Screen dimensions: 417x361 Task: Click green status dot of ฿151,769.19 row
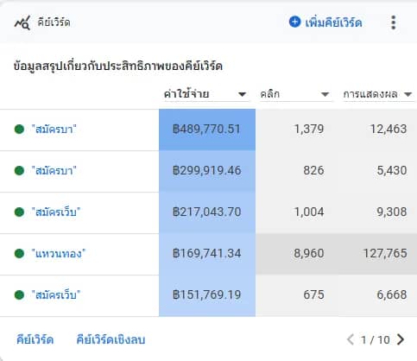click(19, 295)
